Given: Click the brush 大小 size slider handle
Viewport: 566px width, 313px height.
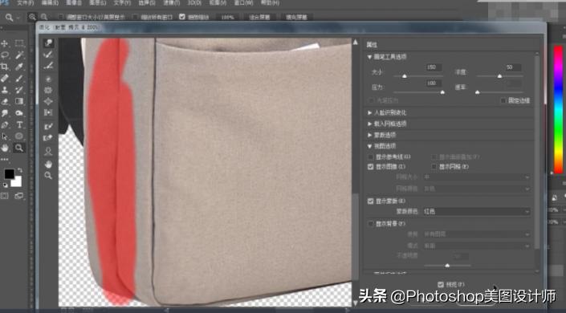Looking at the screenshot, I should tap(405, 75).
